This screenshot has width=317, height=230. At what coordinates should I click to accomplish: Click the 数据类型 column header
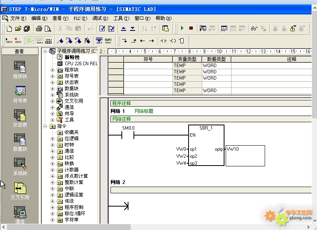[216, 59]
